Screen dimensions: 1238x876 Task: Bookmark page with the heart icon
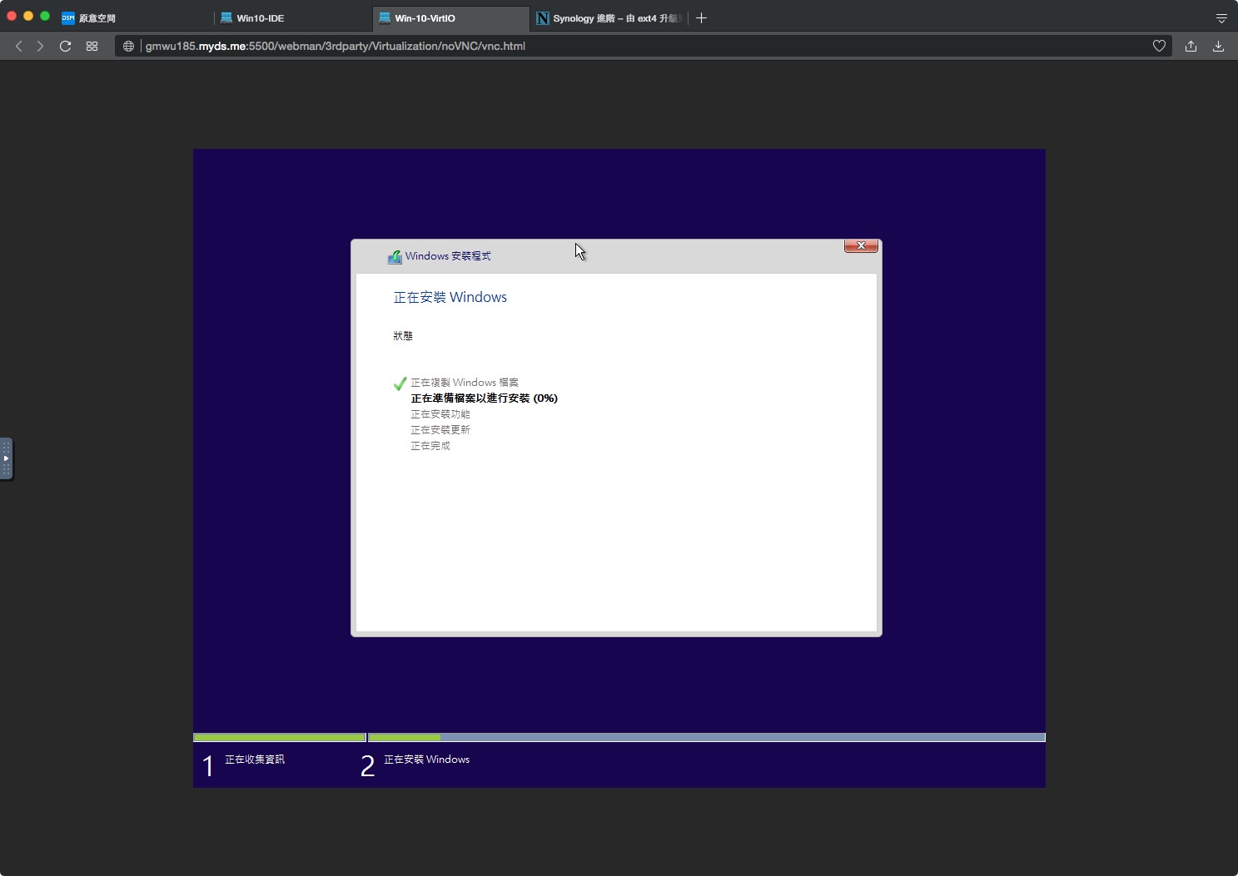coord(1159,46)
